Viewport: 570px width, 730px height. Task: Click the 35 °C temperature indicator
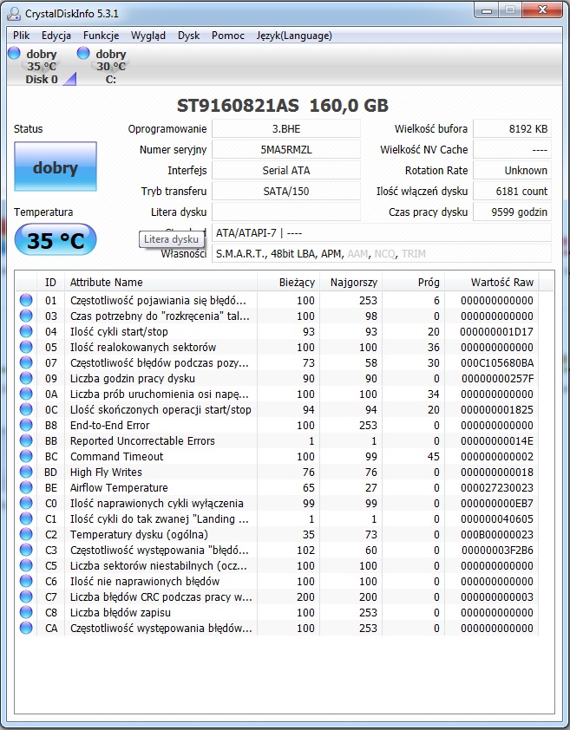pyautogui.click(x=56, y=240)
